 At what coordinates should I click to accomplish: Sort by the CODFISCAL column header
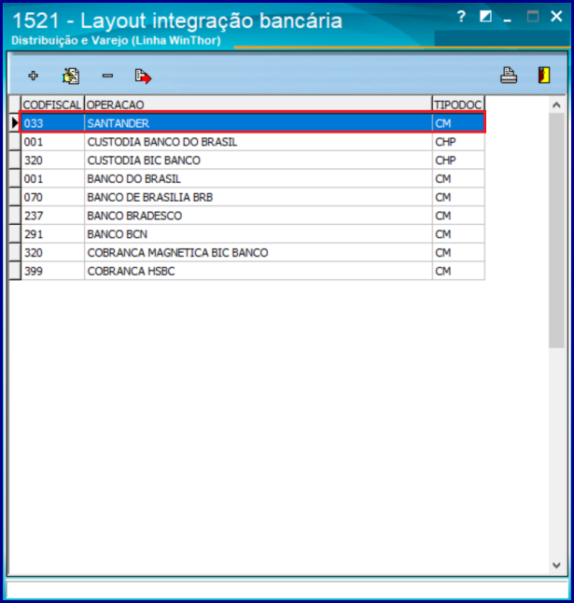pyautogui.click(x=52, y=105)
